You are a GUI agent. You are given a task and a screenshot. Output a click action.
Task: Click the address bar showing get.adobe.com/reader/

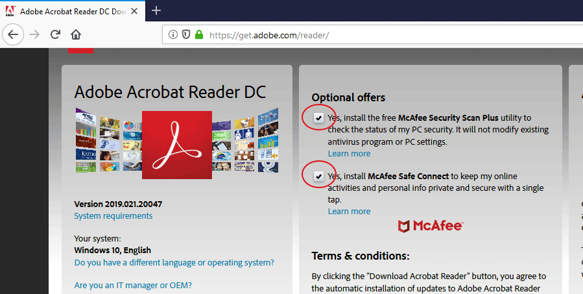pyautogui.click(x=372, y=35)
